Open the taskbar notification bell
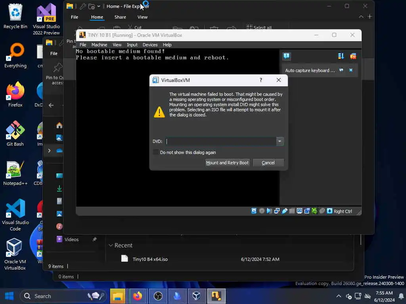The height and width of the screenshot is (304, 406). pyautogui.click(x=401, y=296)
